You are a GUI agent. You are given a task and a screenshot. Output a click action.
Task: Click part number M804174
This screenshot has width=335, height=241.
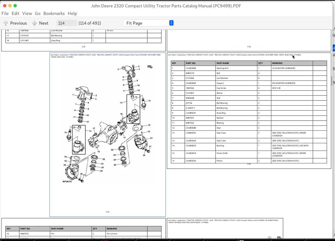[190, 73]
